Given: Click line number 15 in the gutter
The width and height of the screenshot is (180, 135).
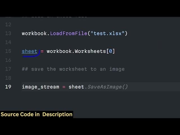Looking at the screenshot, I should click(8, 51).
